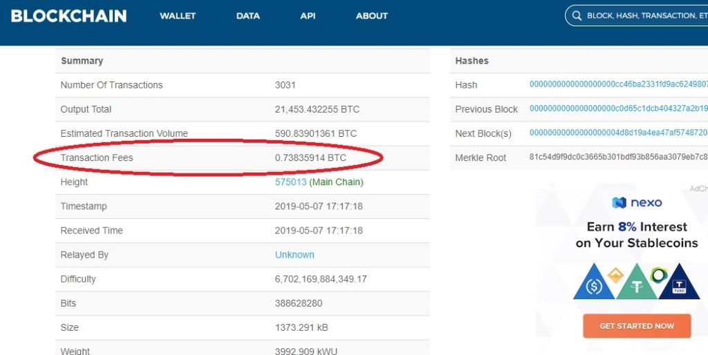
Task: Click the stablecoin triangle icons banner
Action: click(x=637, y=282)
